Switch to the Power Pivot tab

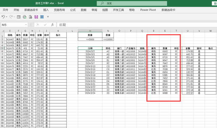(x=148, y=10)
